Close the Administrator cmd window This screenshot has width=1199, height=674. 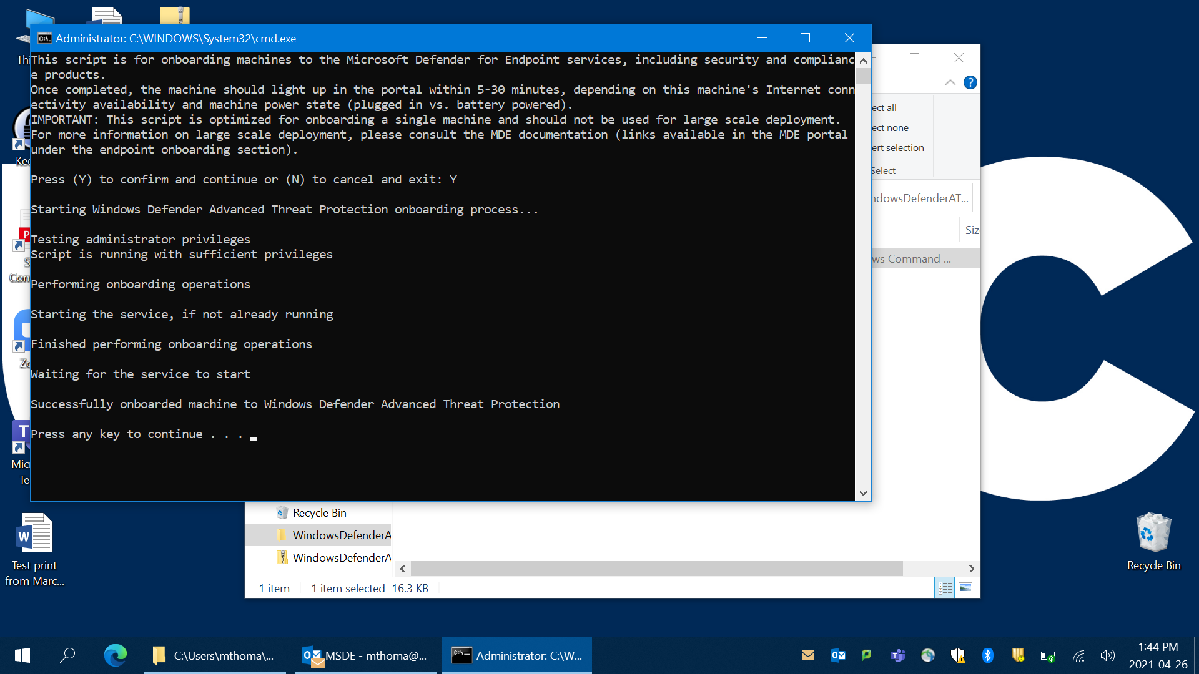click(x=849, y=38)
